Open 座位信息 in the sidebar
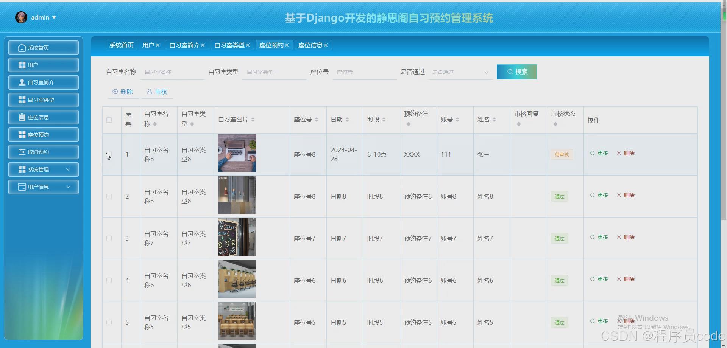 [x=44, y=117]
